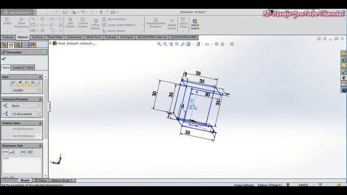The width and height of the screenshot is (347, 195).
Task: Click the Trim Entities tool
Action: (x=70, y=23)
